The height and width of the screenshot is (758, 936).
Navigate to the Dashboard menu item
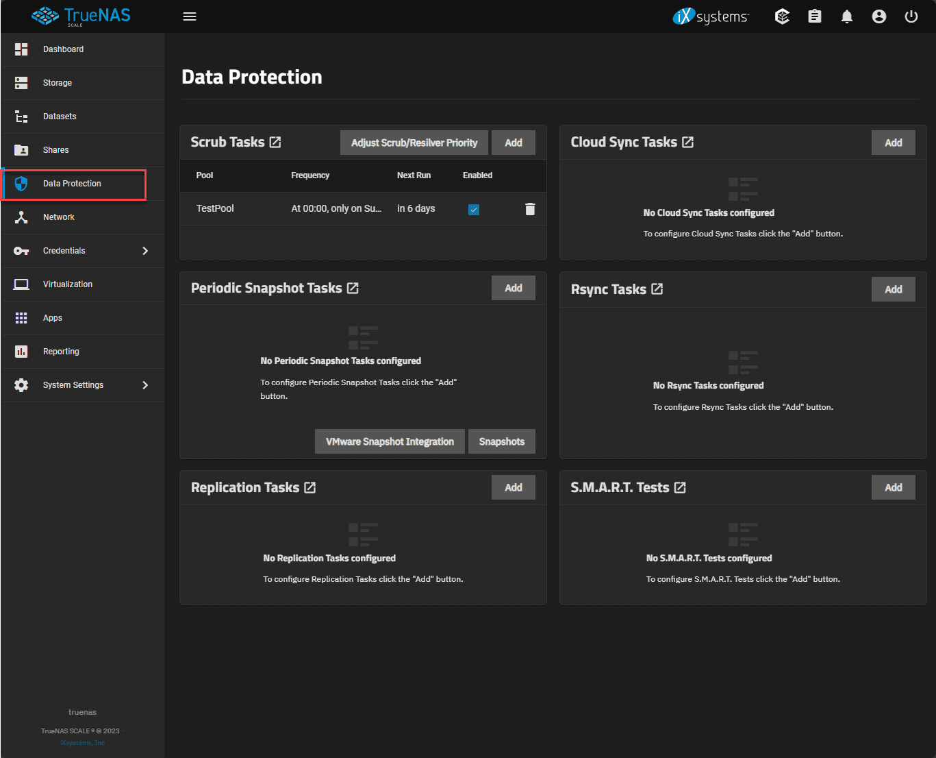63,49
